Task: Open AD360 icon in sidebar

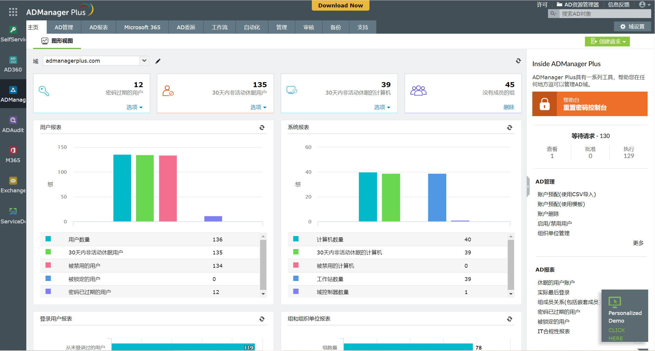Action: click(x=13, y=60)
